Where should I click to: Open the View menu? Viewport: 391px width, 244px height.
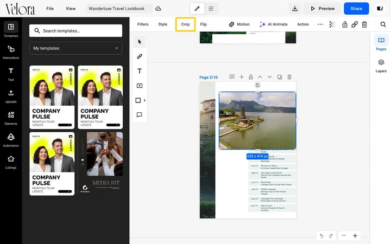pos(71,9)
